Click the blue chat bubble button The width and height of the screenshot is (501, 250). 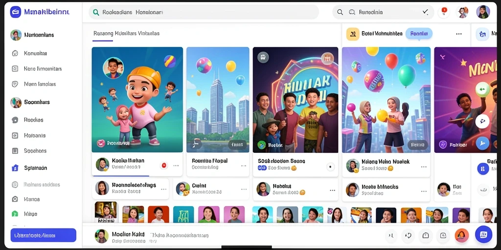click(x=483, y=235)
